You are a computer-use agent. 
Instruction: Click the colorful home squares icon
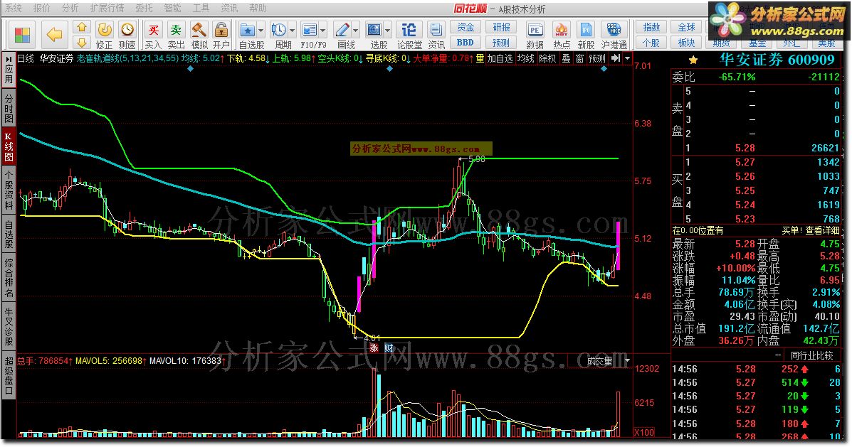pos(22,36)
